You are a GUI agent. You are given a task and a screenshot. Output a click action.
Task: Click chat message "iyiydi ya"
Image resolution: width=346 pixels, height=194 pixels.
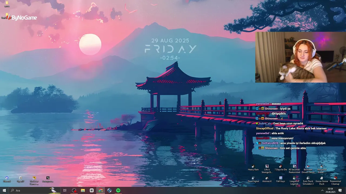[285, 109]
